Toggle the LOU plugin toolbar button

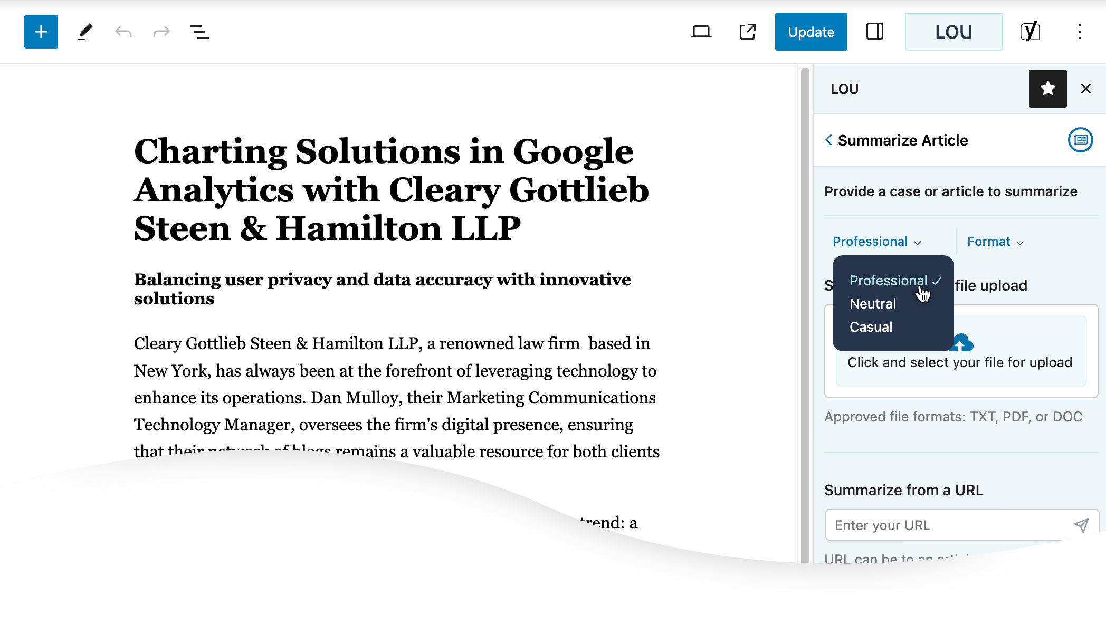pos(954,32)
